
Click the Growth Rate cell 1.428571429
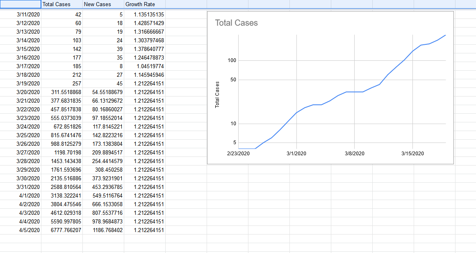pos(145,23)
